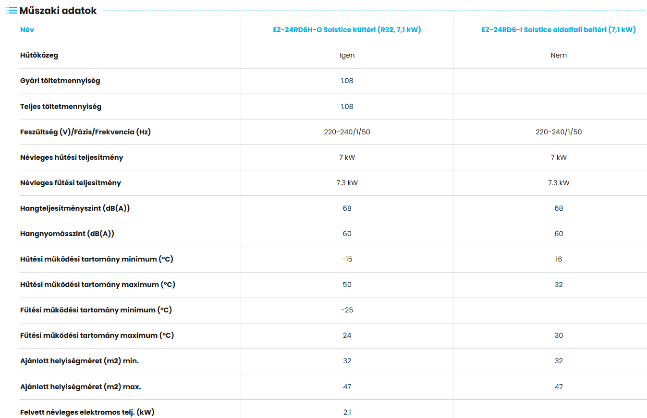Viewport: 647px width, 418px height.
Task: Select Ajánlott helyiségméret (m2) max. label
Action: 80,387
